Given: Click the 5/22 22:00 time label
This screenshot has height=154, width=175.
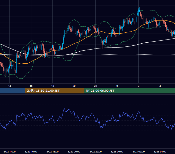Looking at the screenshot, I should click(x=96, y=151).
